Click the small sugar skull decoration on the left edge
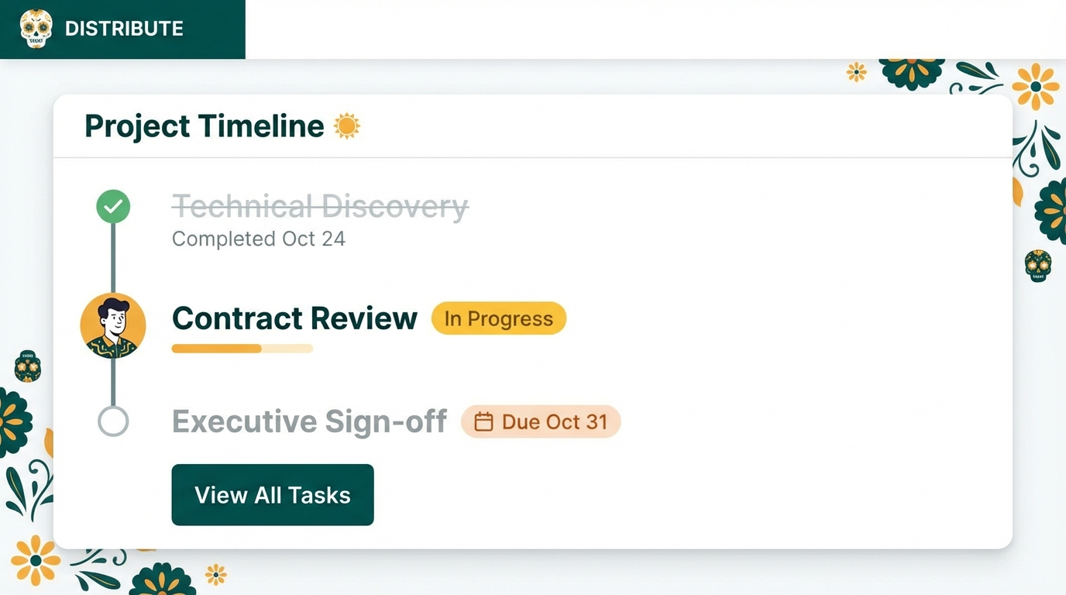Viewport: 1066px width, 595px height. pyautogui.click(x=26, y=367)
